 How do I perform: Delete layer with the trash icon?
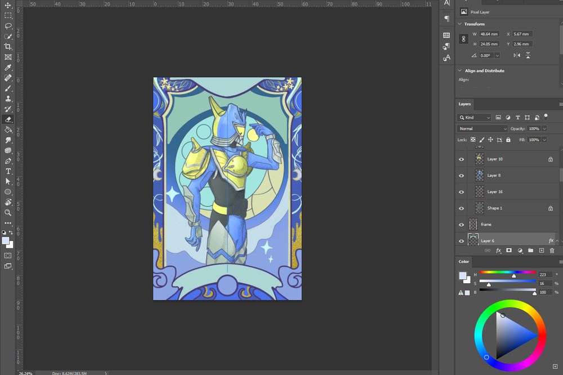click(x=552, y=251)
